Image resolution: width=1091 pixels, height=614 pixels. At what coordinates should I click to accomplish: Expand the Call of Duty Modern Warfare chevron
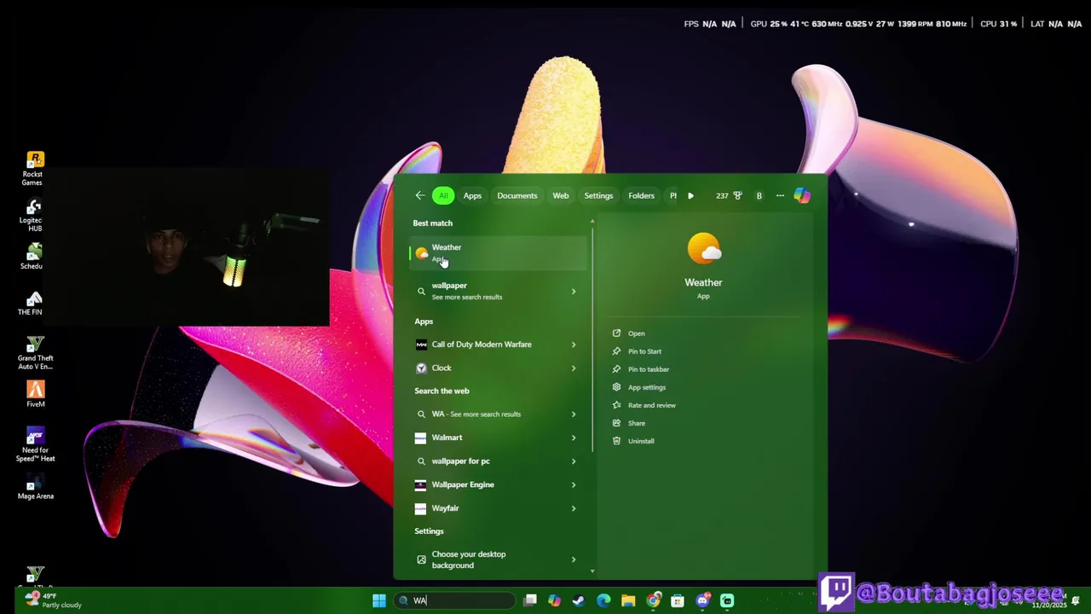click(x=573, y=345)
